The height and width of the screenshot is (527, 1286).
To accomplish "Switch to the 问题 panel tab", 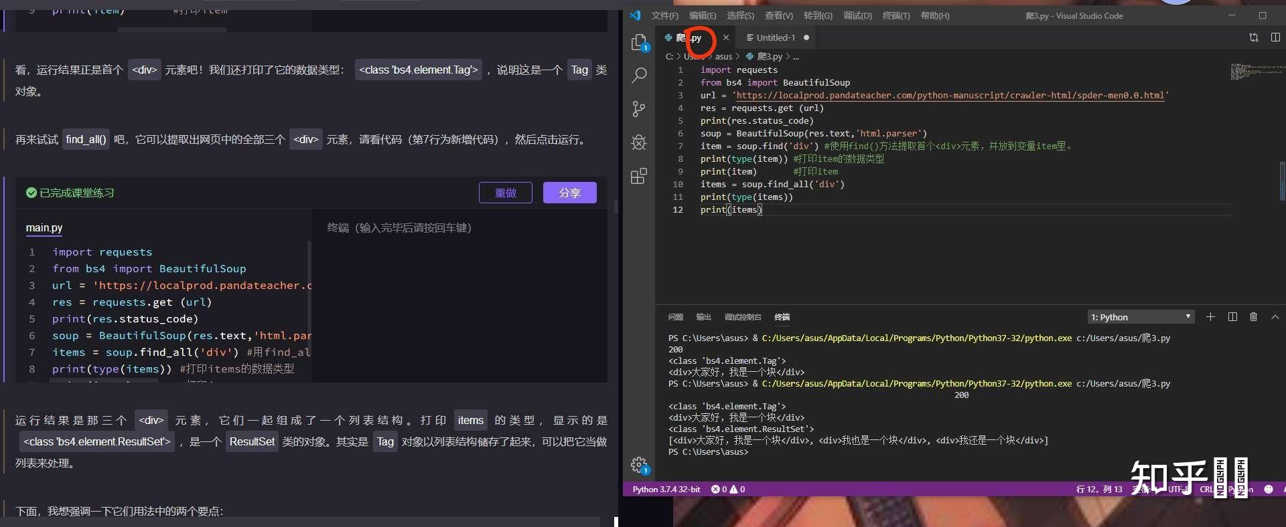I will 676,317.
